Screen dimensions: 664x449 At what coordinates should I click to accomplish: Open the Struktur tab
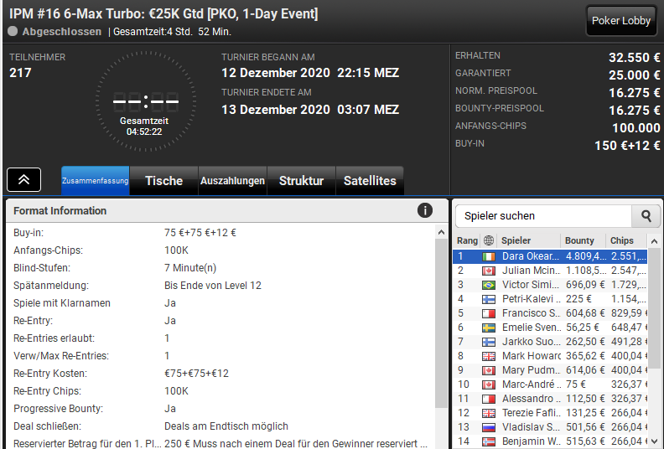301,181
